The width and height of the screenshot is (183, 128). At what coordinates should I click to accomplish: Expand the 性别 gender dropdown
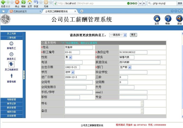point(68,57)
